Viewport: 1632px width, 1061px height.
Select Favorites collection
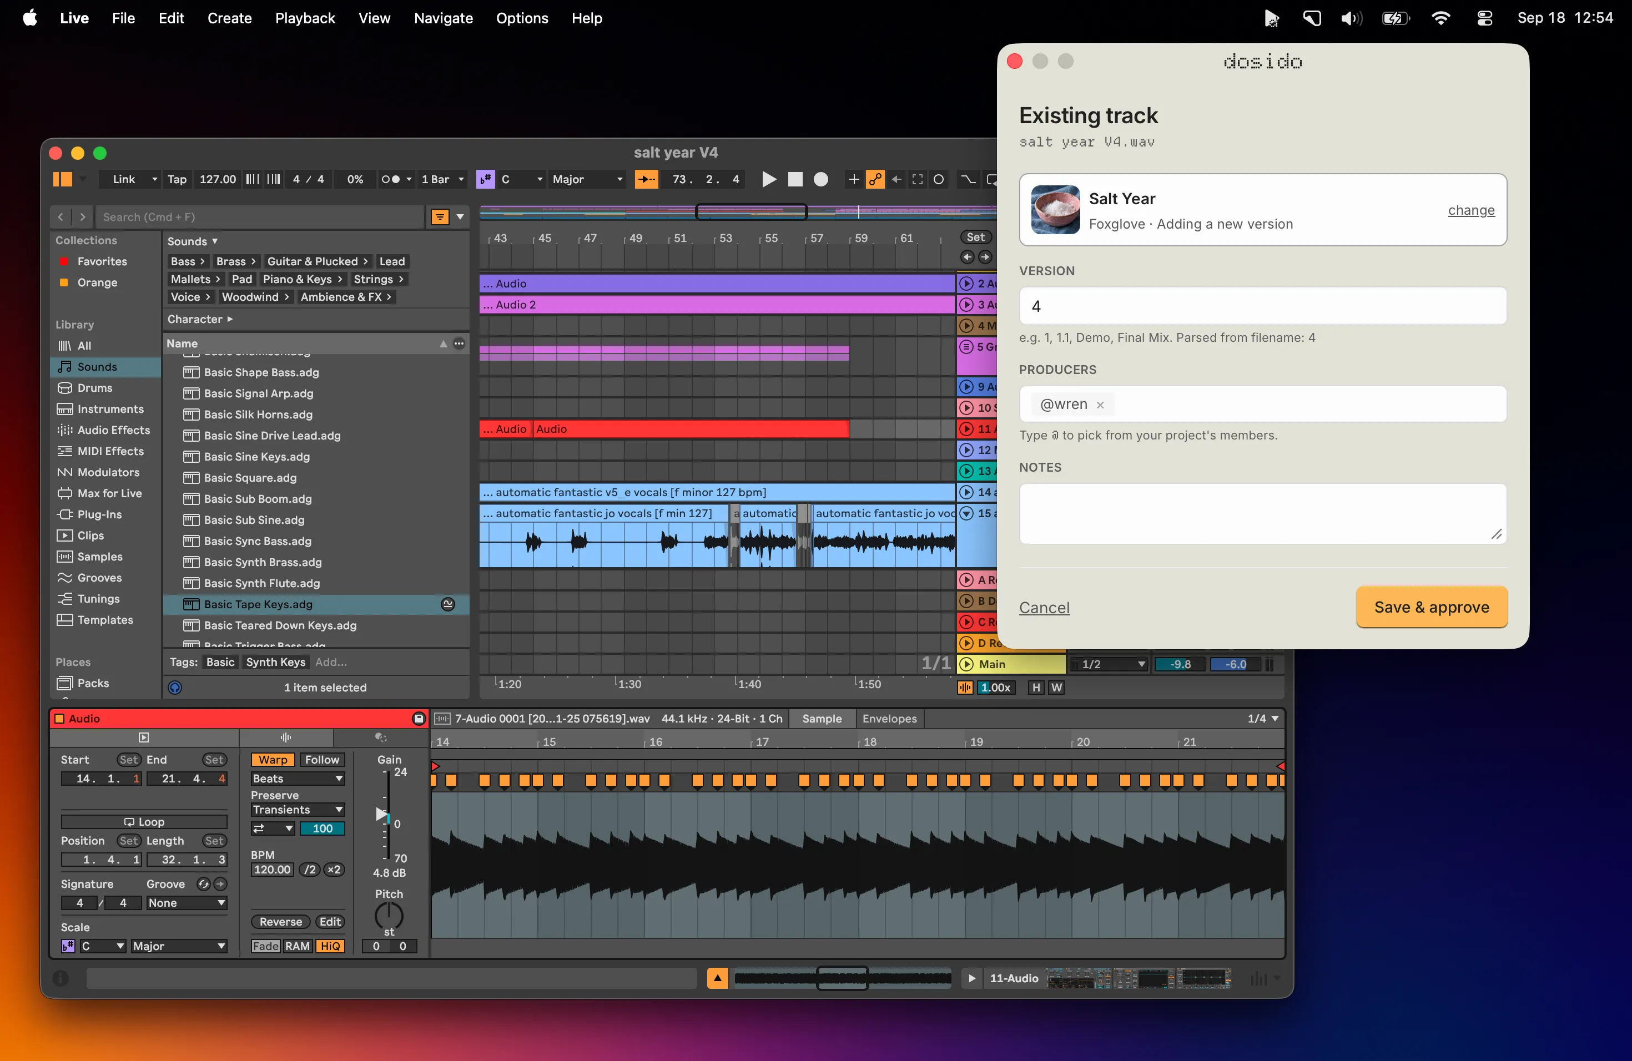click(x=102, y=261)
